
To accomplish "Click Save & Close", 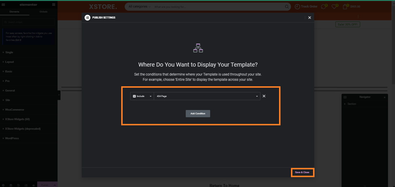I will [302, 173].
